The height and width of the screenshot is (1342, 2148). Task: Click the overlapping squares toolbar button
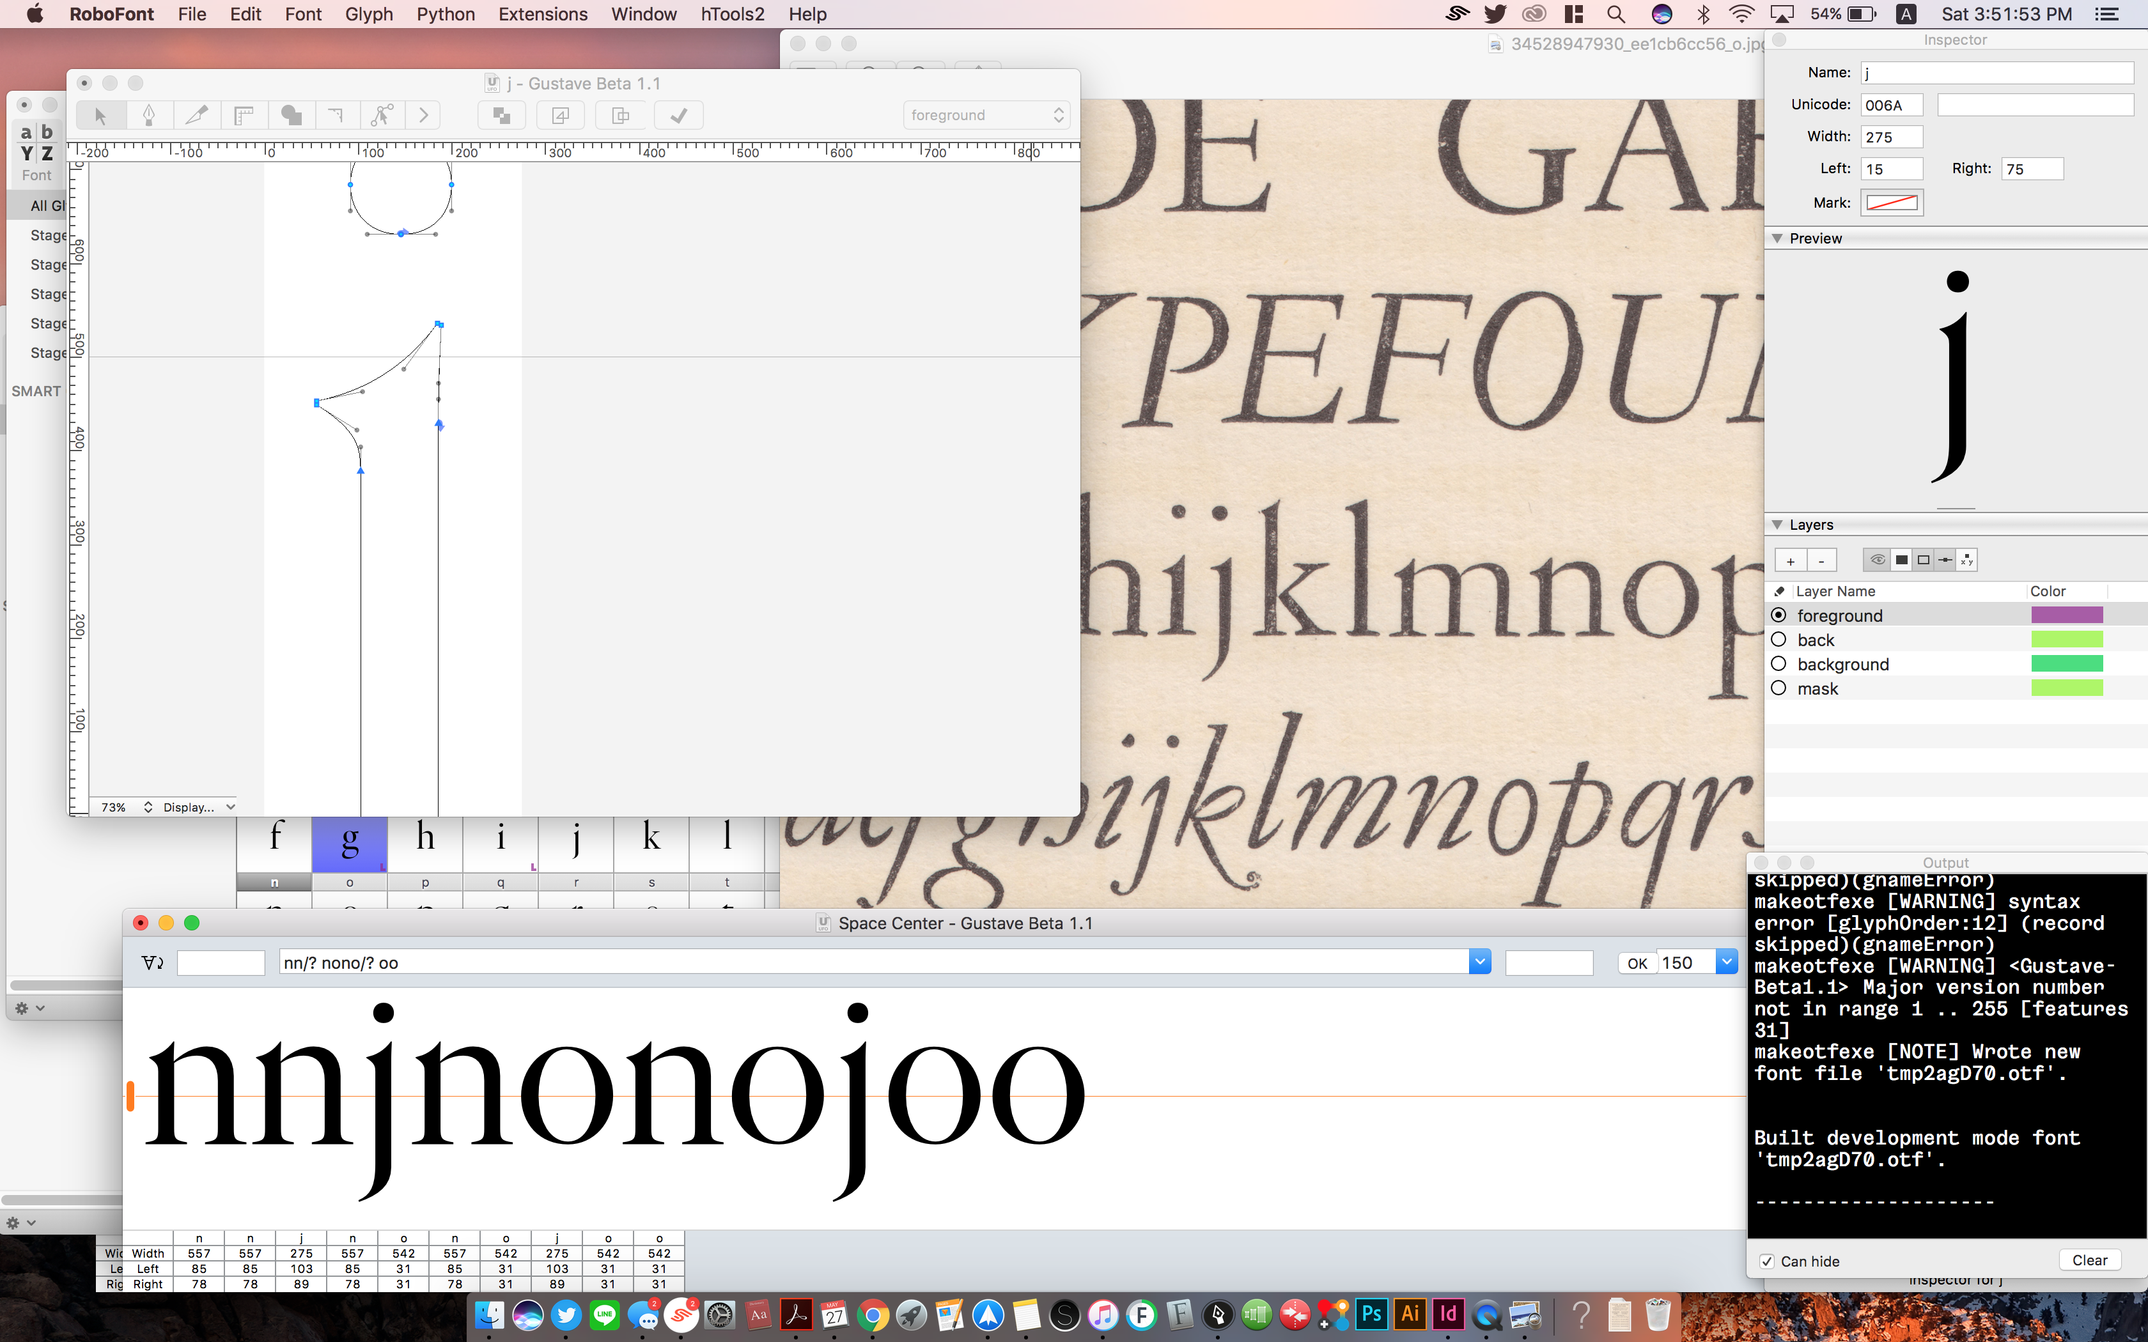(621, 116)
